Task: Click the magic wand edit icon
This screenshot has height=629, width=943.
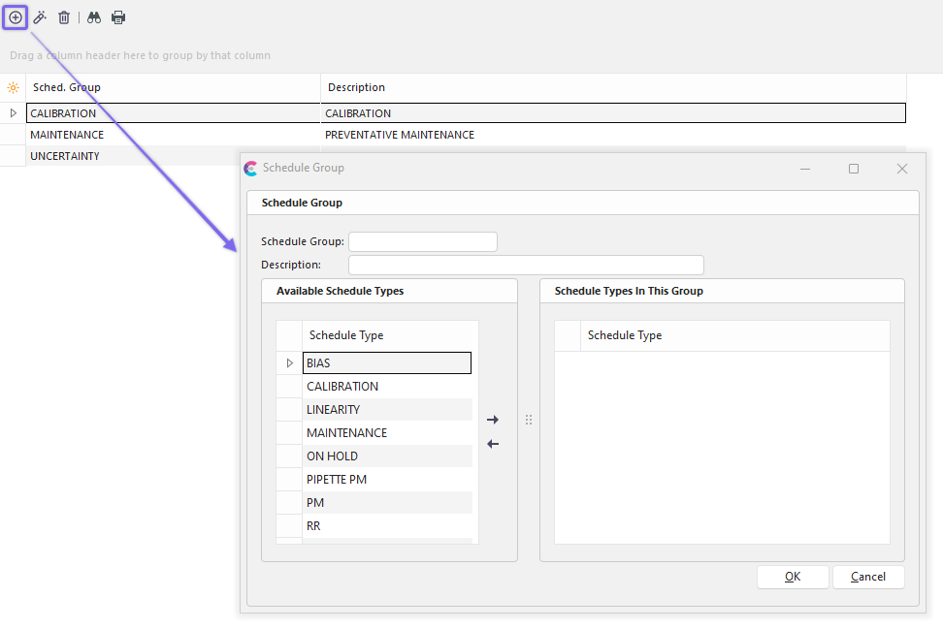Action: tap(40, 17)
